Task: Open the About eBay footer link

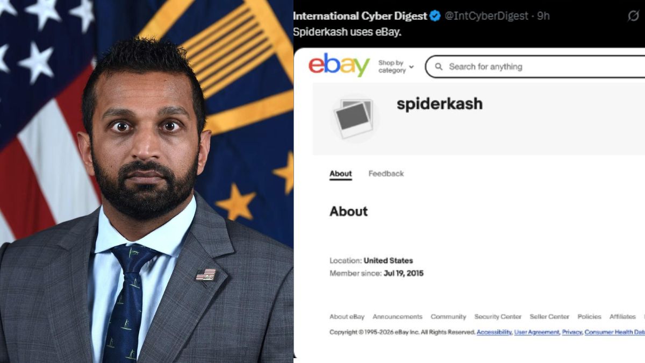Action: point(347,317)
